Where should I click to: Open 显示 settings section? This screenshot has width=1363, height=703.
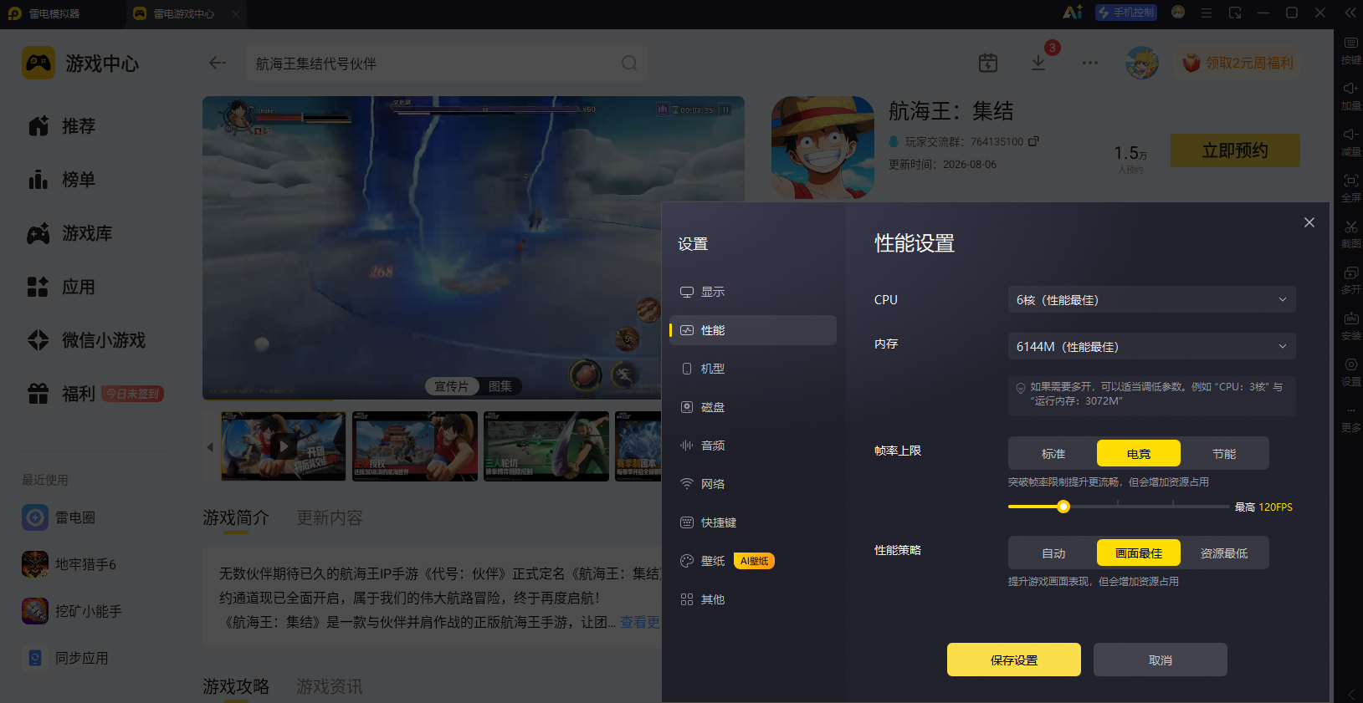(753, 292)
